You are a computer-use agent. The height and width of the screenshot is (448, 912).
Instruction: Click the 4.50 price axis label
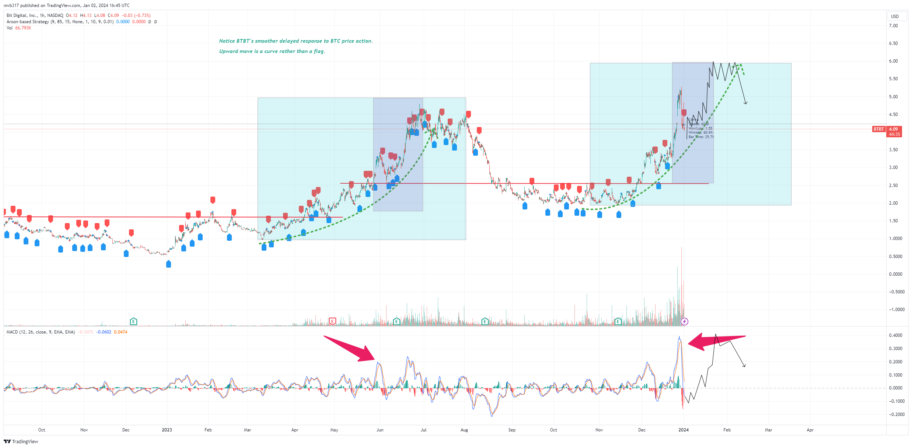[x=893, y=114]
